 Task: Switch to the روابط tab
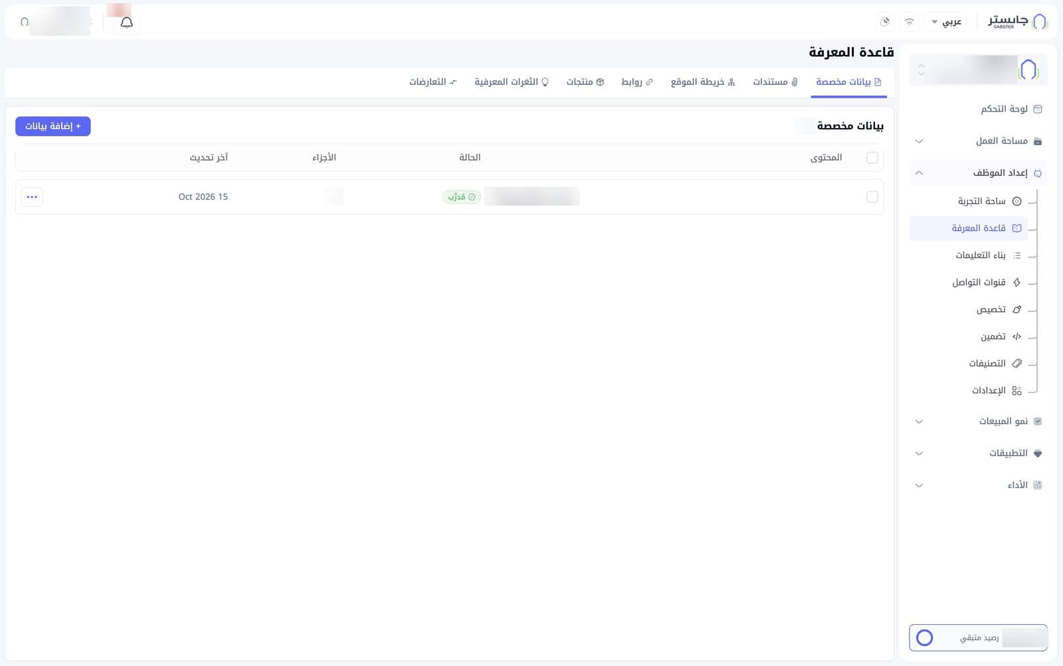pos(637,82)
